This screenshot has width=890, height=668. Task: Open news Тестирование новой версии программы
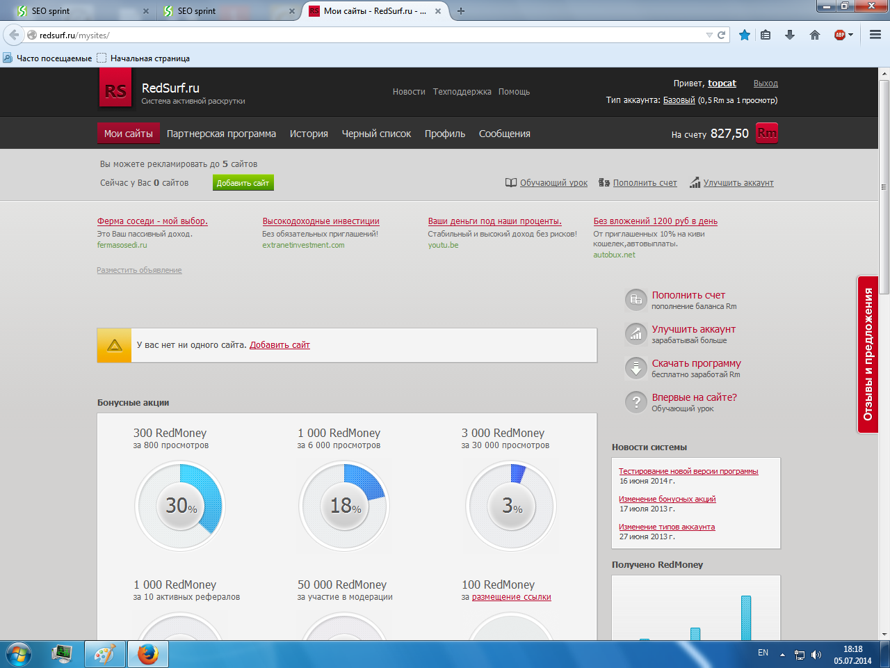pyautogui.click(x=688, y=471)
